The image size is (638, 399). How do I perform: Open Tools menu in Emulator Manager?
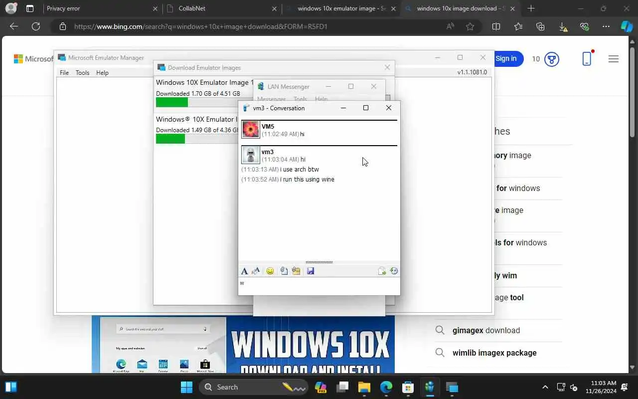pyautogui.click(x=82, y=73)
